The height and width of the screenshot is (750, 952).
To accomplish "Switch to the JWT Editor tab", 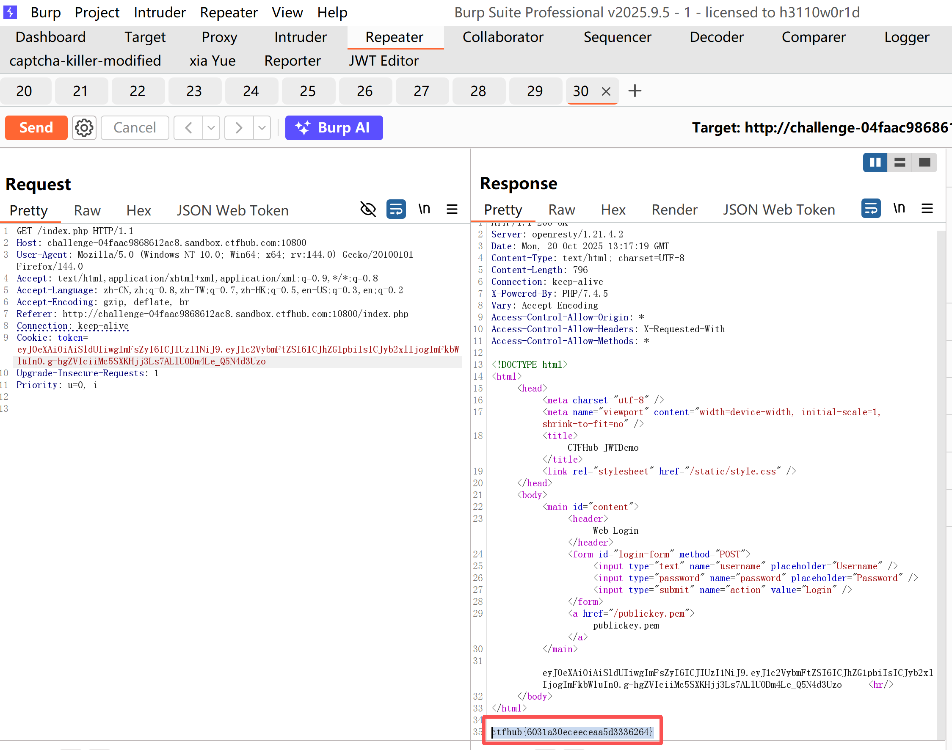I will click(384, 61).
